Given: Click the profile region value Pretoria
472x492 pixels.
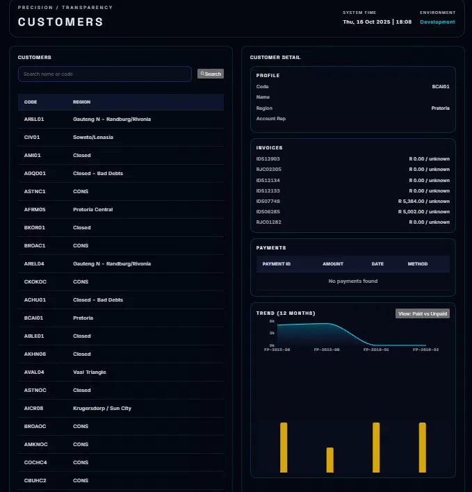Looking at the screenshot, I should 440,108.
